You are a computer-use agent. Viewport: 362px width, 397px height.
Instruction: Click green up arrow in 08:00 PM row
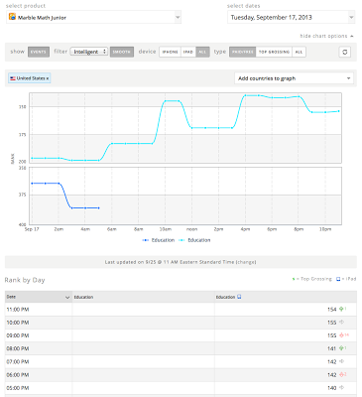(x=341, y=348)
